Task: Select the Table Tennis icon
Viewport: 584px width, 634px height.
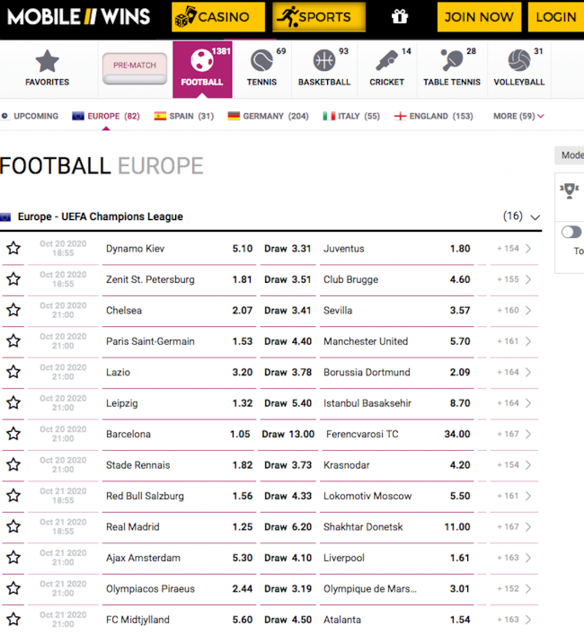Action: (452, 67)
